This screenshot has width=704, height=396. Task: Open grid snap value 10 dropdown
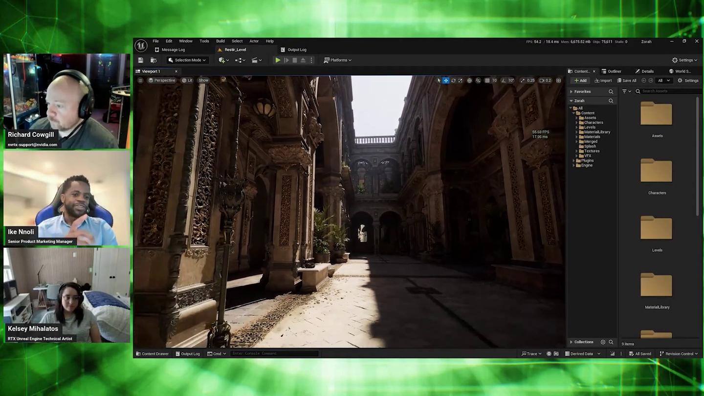494,80
